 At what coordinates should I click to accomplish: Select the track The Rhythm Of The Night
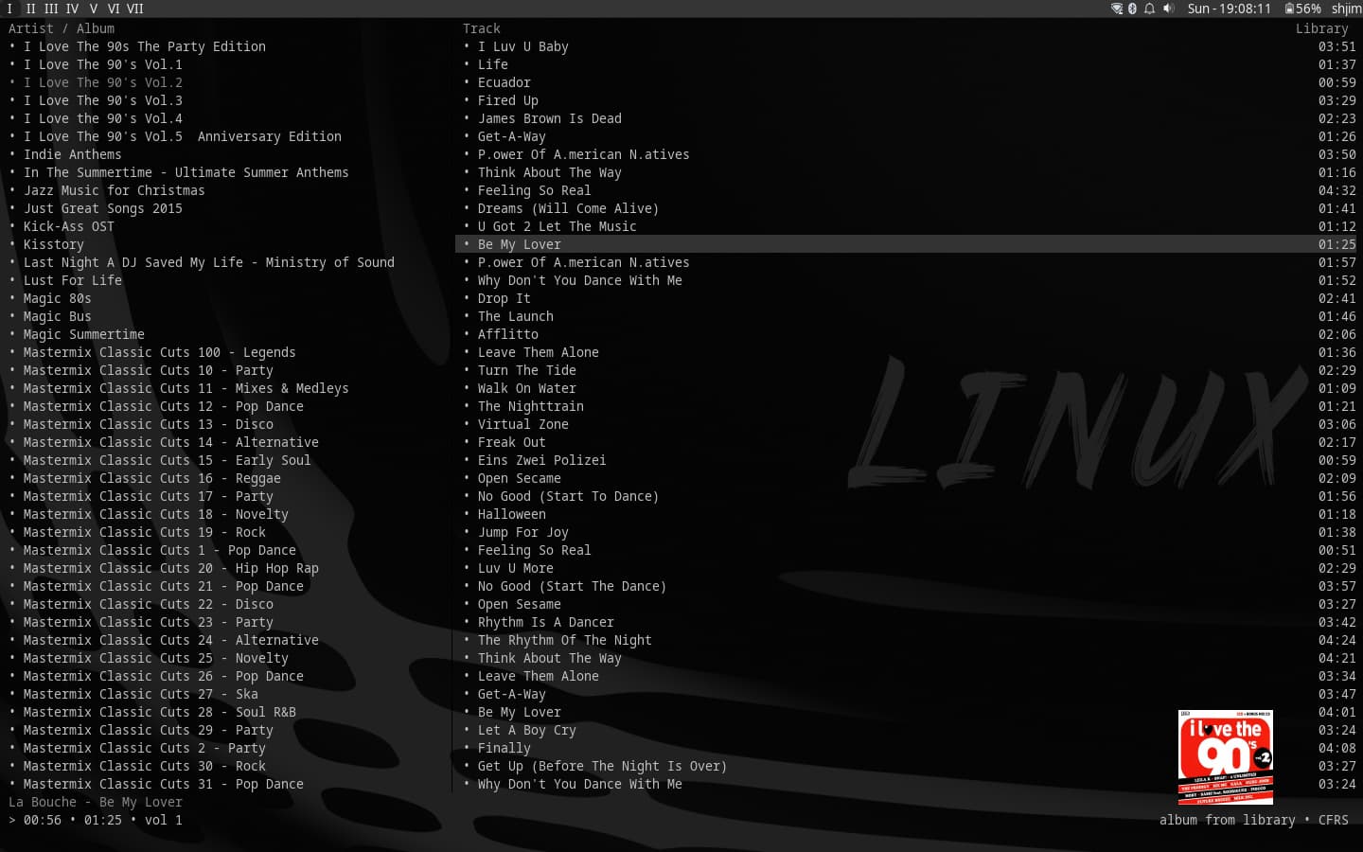565,640
